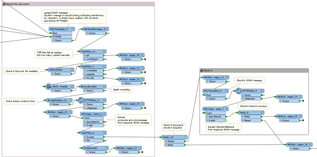Click gear icon on Attribut...nager_42

[x=70, y=112]
